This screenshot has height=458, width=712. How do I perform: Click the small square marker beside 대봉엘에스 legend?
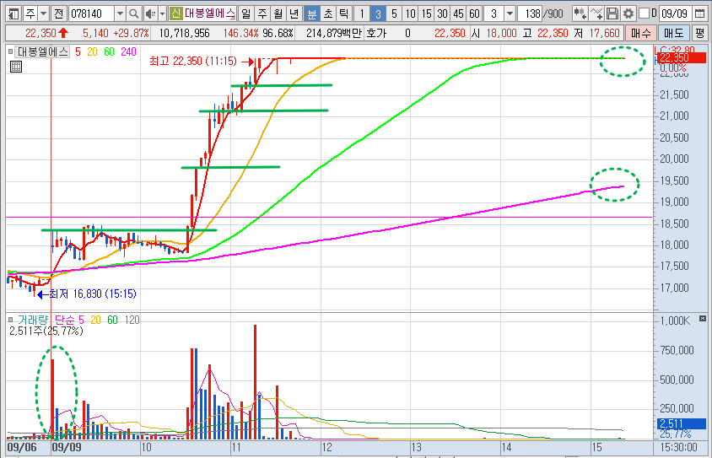pos(10,51)
